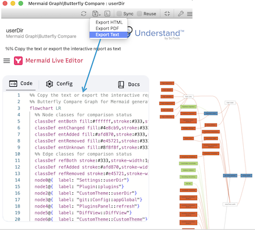This screenshot has height=230, width=255.
Task: Choose Export PDF from the dropdown menu
Action: pos(107,28)
